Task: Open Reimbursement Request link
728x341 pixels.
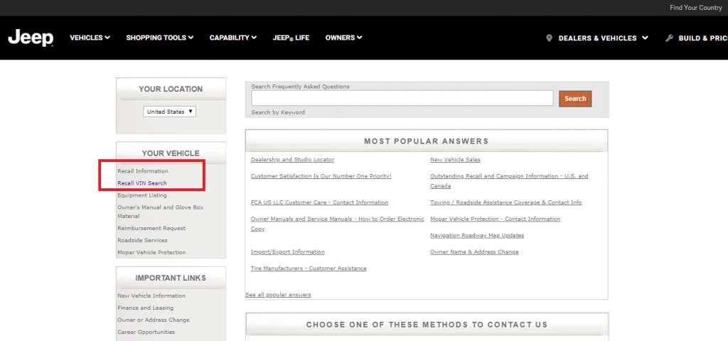Action: click(151, 228)
